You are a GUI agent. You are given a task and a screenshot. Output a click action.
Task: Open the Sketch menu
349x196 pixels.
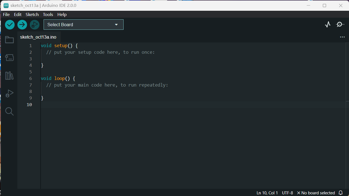pos(32,14)
